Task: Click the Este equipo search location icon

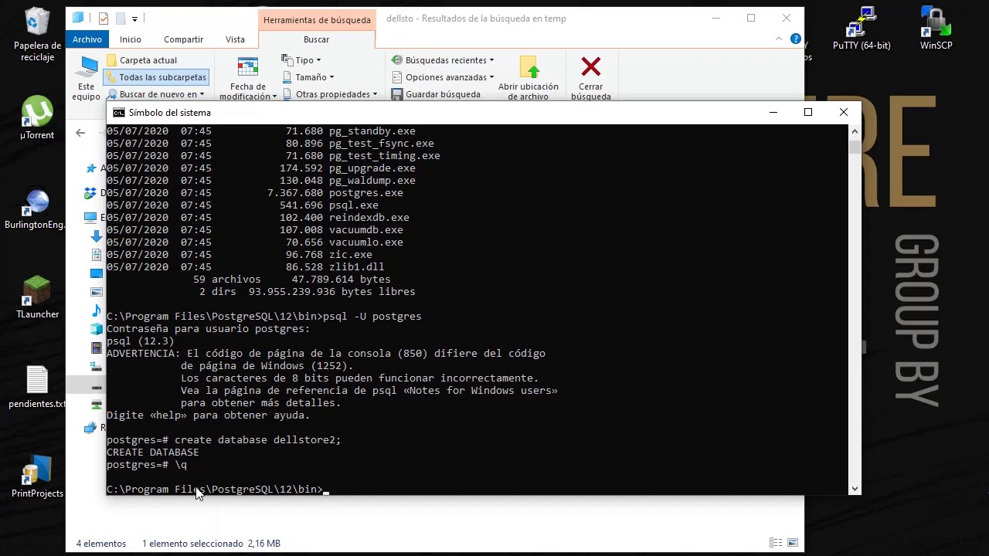Action: pos(87,77)
